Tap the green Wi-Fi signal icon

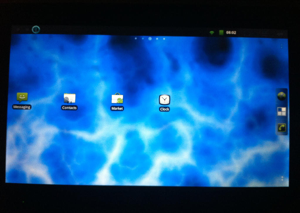click(212, 33)
